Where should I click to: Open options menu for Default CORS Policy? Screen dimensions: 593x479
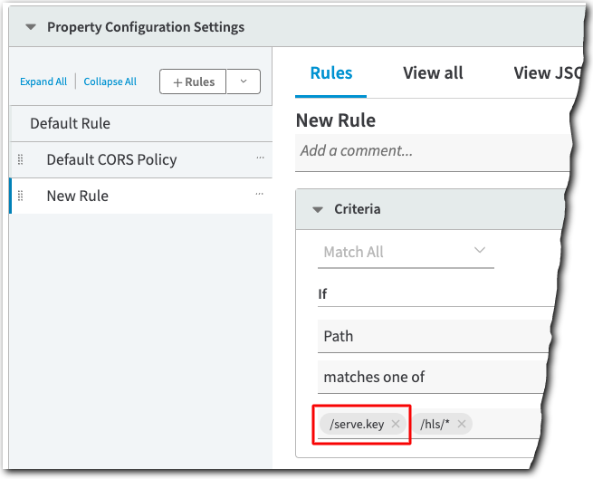[x=261, y=158]
